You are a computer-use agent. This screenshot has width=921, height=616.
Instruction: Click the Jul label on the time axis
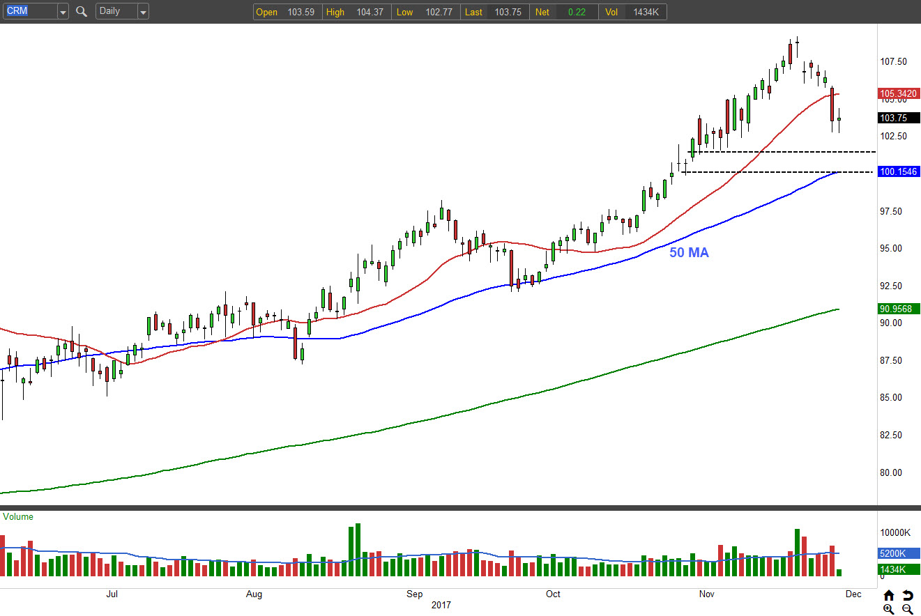pyautogui.click(x=112, y=594)
